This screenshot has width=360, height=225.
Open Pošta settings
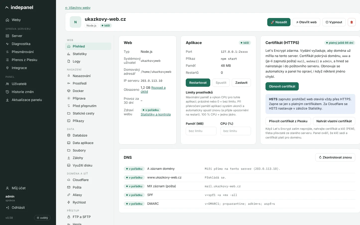pos(88,187)
